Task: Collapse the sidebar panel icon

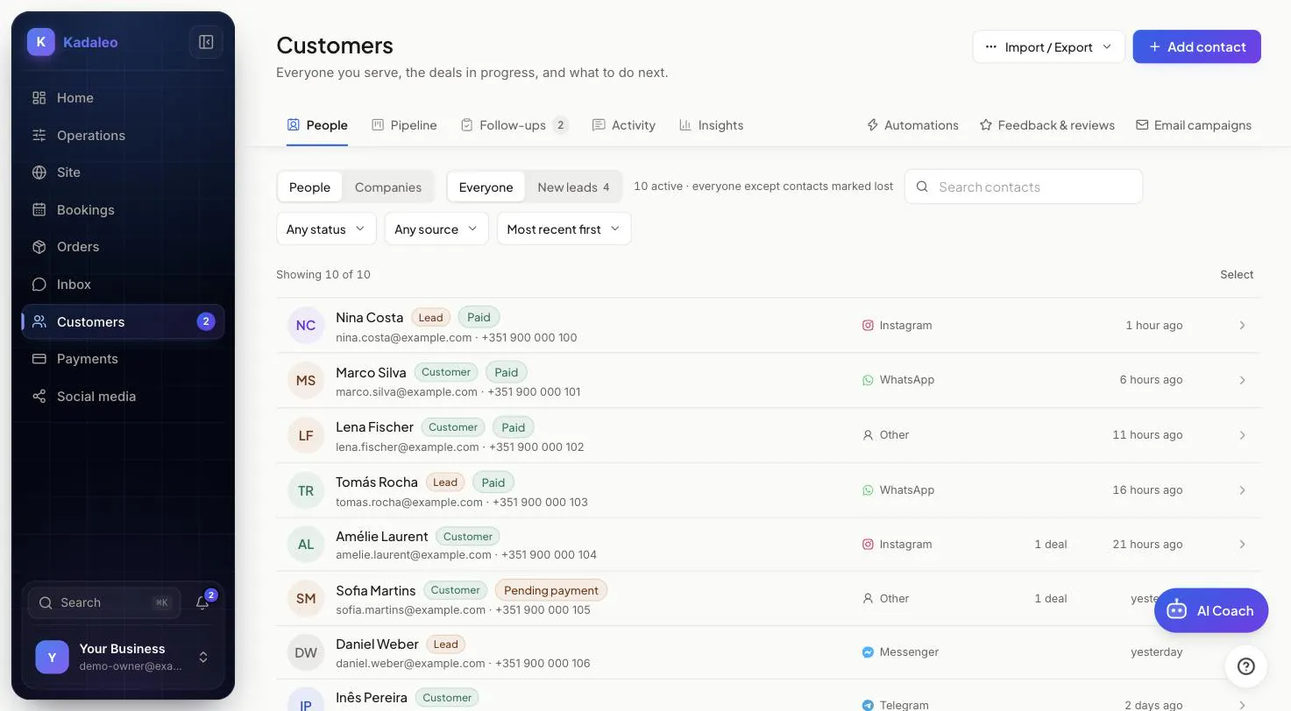Action: point(206,42)
